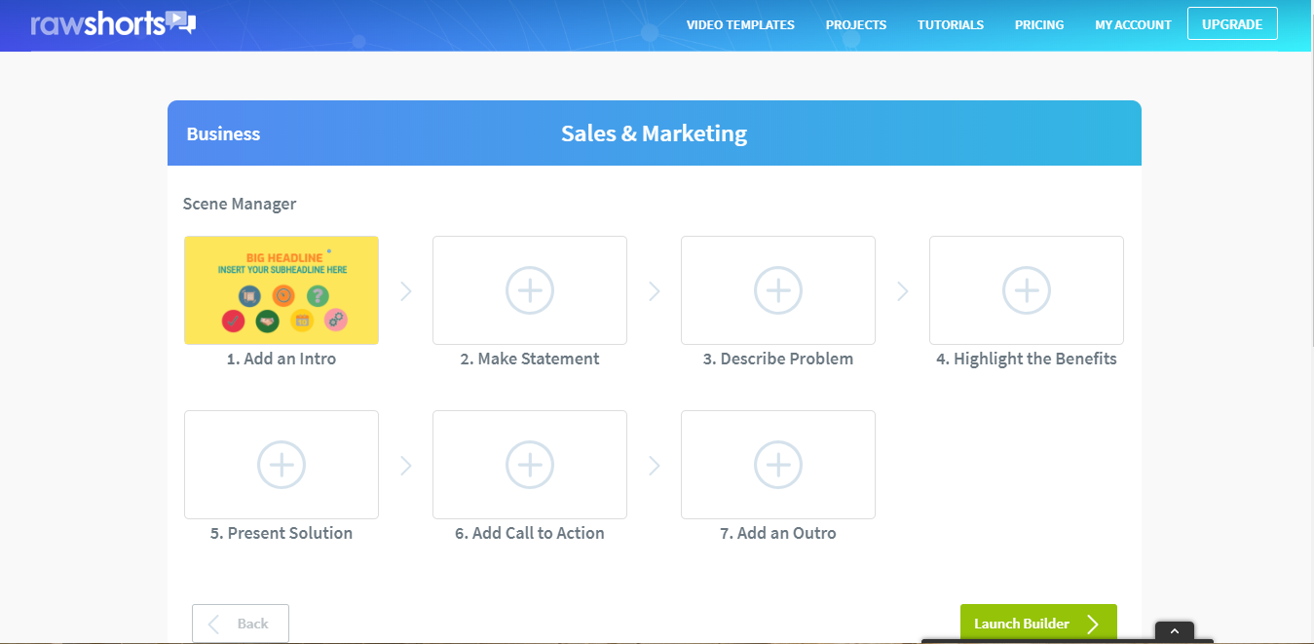Add a scene to the Outro slot
Image resolution: width=1314 pixels, height=644 pixels.
click(778, 465)
